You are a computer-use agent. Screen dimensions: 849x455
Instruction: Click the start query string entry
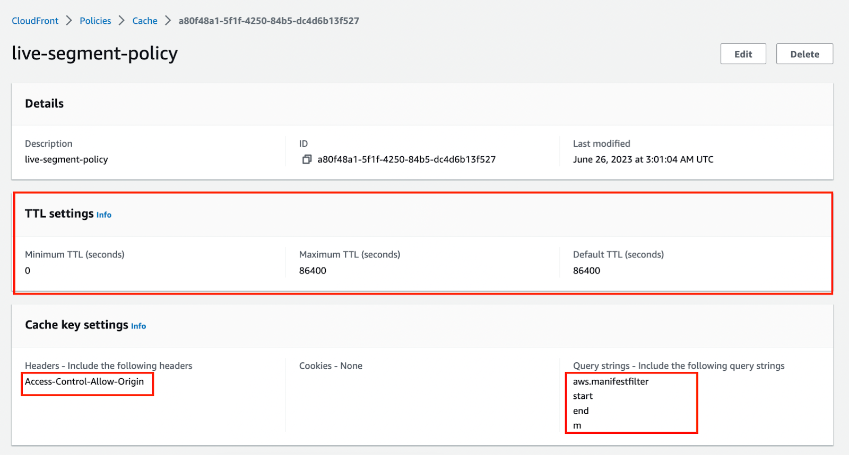[583, 396]
